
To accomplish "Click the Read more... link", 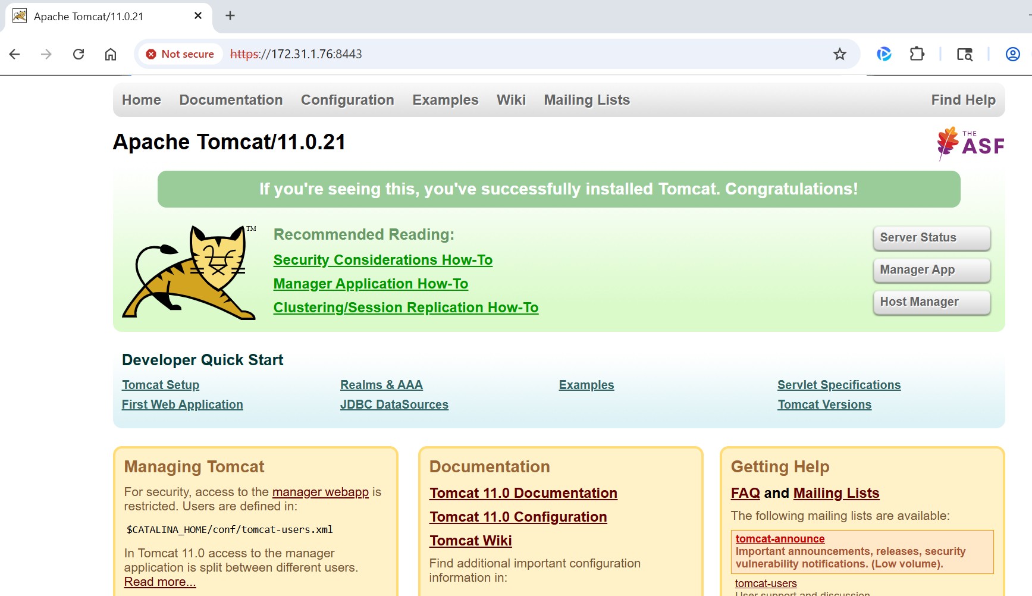I will coord(160,582).
